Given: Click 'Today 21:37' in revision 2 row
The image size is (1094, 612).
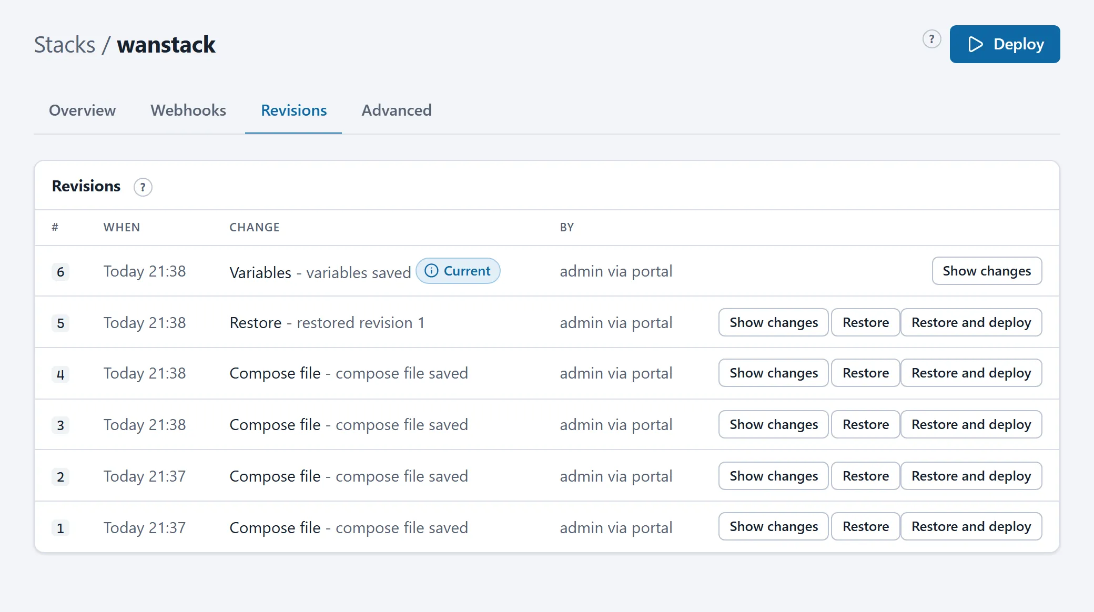Looking at the screenshot, I should click(145, 476).
